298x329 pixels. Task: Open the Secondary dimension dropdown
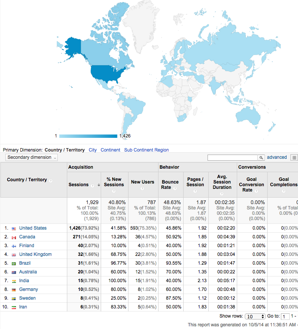point(32,157)
